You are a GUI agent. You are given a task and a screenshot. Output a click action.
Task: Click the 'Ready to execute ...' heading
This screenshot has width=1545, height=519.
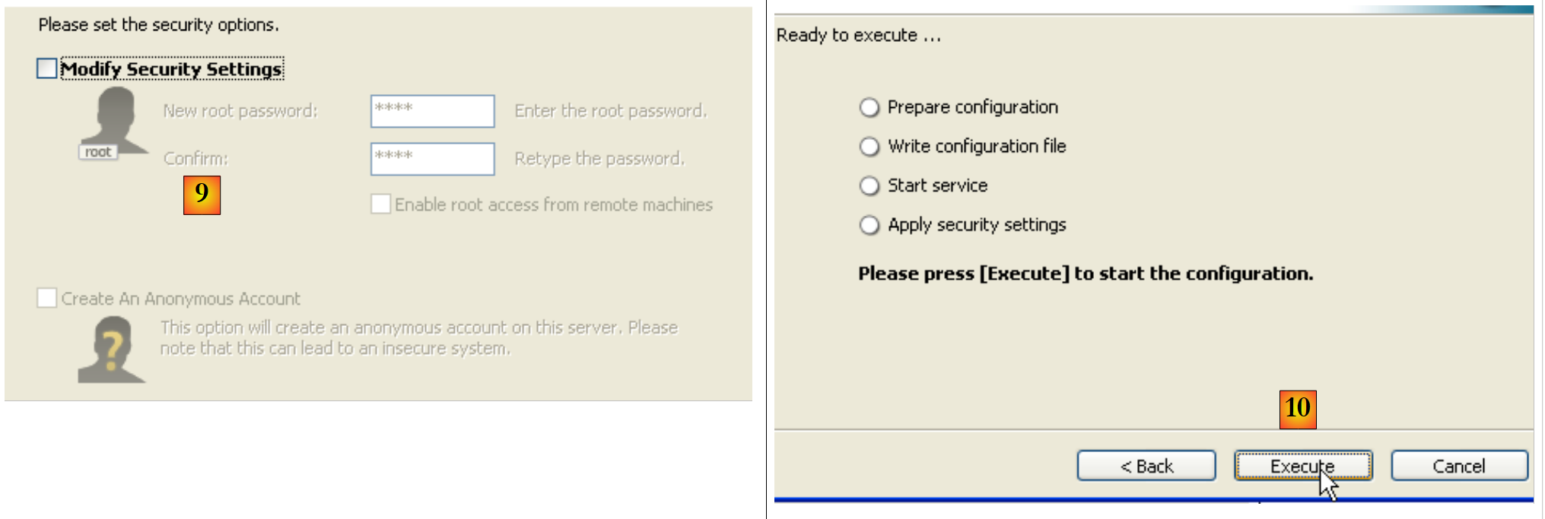click(x=858, y=36)
